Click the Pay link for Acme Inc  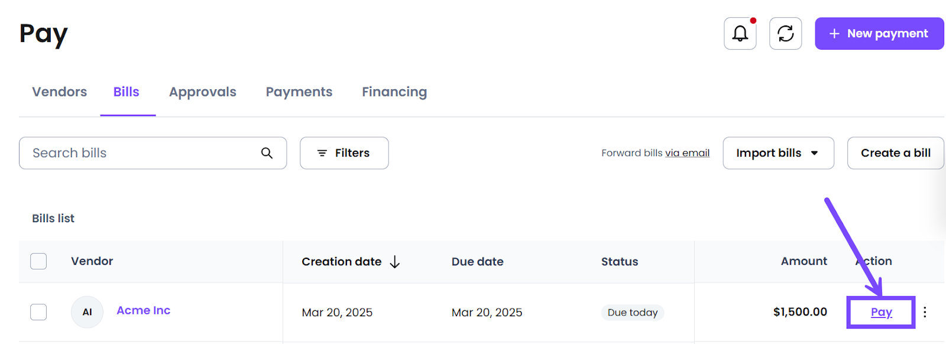tap(881, 312)
